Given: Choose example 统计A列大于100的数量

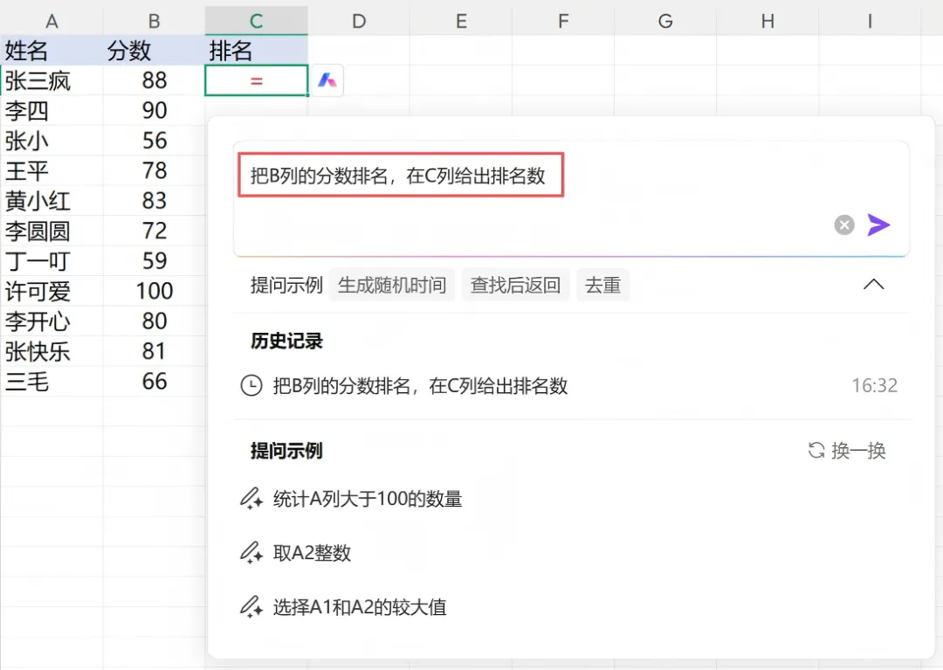Looking at the screenshot, I should point(368,499).
